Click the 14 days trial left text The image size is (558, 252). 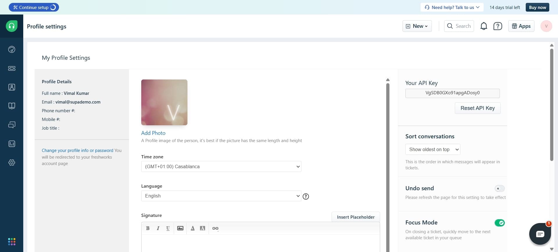point(505,7)
